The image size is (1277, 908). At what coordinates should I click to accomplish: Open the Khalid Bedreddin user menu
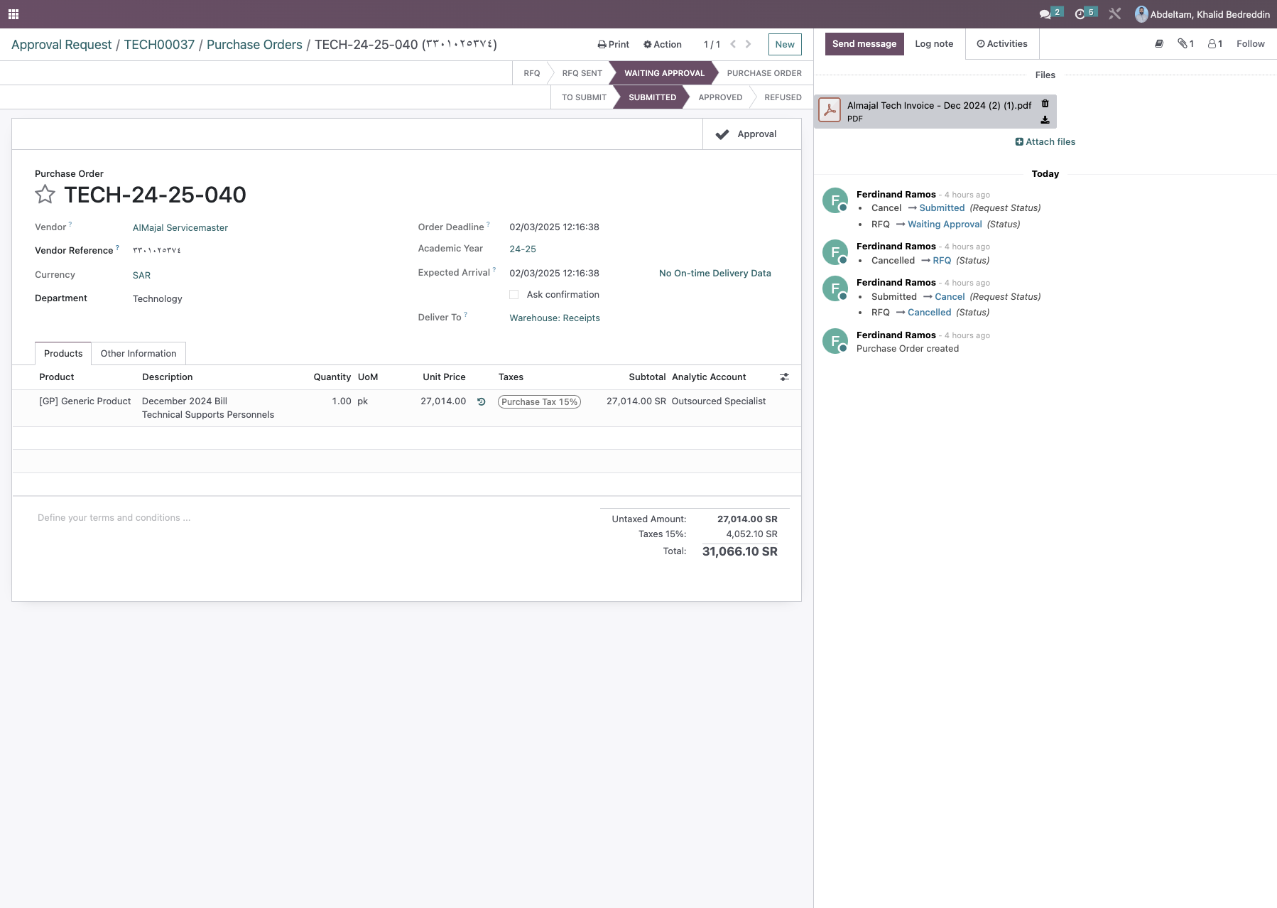(1202, 14)
